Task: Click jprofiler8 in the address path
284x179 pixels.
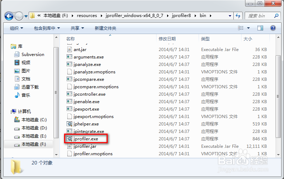Action: tap(181, 16)
